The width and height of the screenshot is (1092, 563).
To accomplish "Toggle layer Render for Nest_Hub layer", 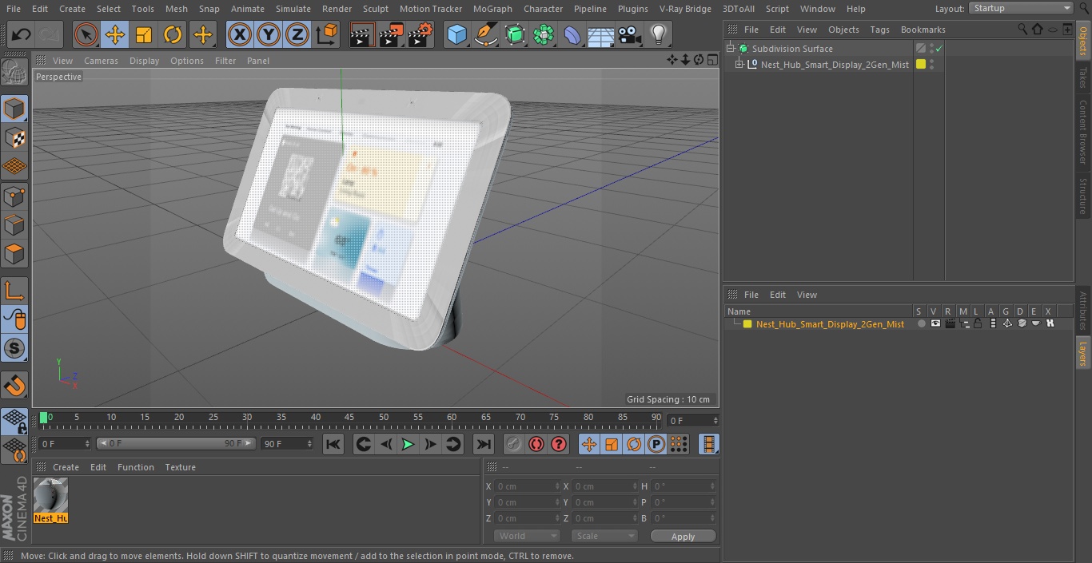I will [950, 324].
